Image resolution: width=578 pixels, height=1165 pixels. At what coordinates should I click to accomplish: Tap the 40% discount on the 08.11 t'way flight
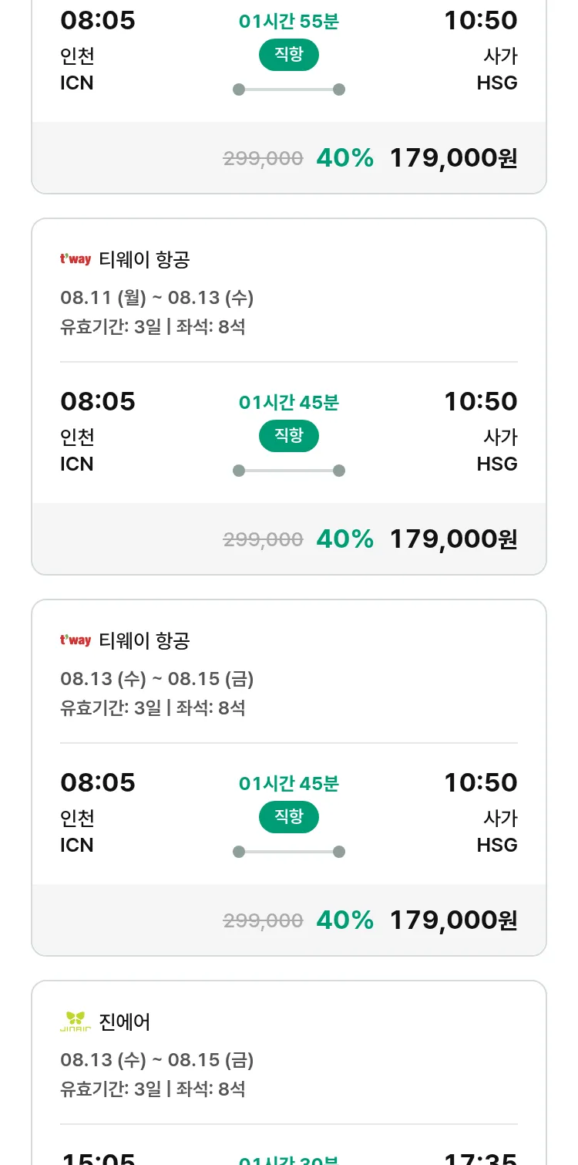pyautogui.click(x=344, y=539)
